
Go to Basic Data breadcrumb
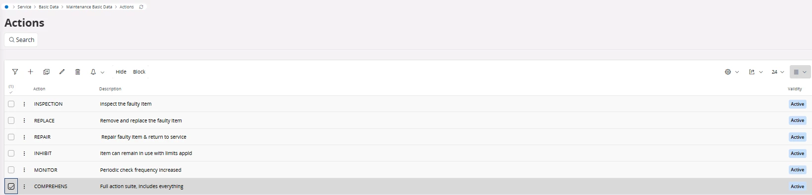click(48, 7)
